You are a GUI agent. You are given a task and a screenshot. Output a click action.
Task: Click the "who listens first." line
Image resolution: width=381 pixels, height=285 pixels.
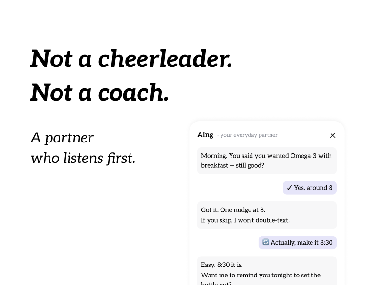point(83,158)
